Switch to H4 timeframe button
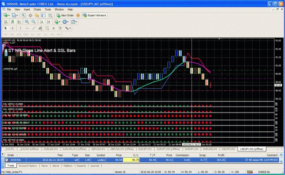This screenshot has height=175, width=285. [x=39, y=35]
